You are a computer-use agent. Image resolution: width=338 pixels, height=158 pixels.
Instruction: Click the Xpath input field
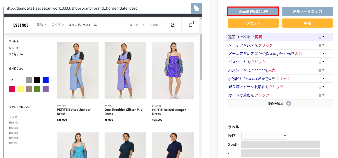(x=280, y=144)
